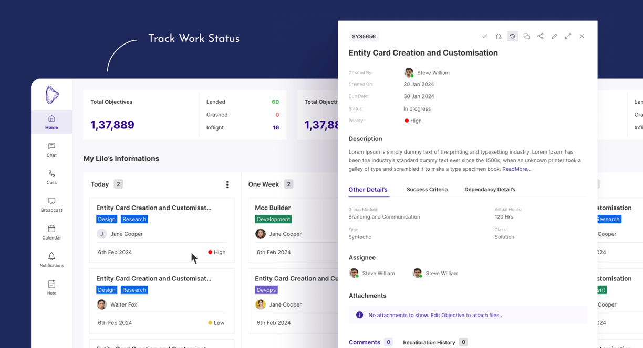Click the One Week count badge 2
Viewport: 643px width, 348px height.
[x=288, y=184]
